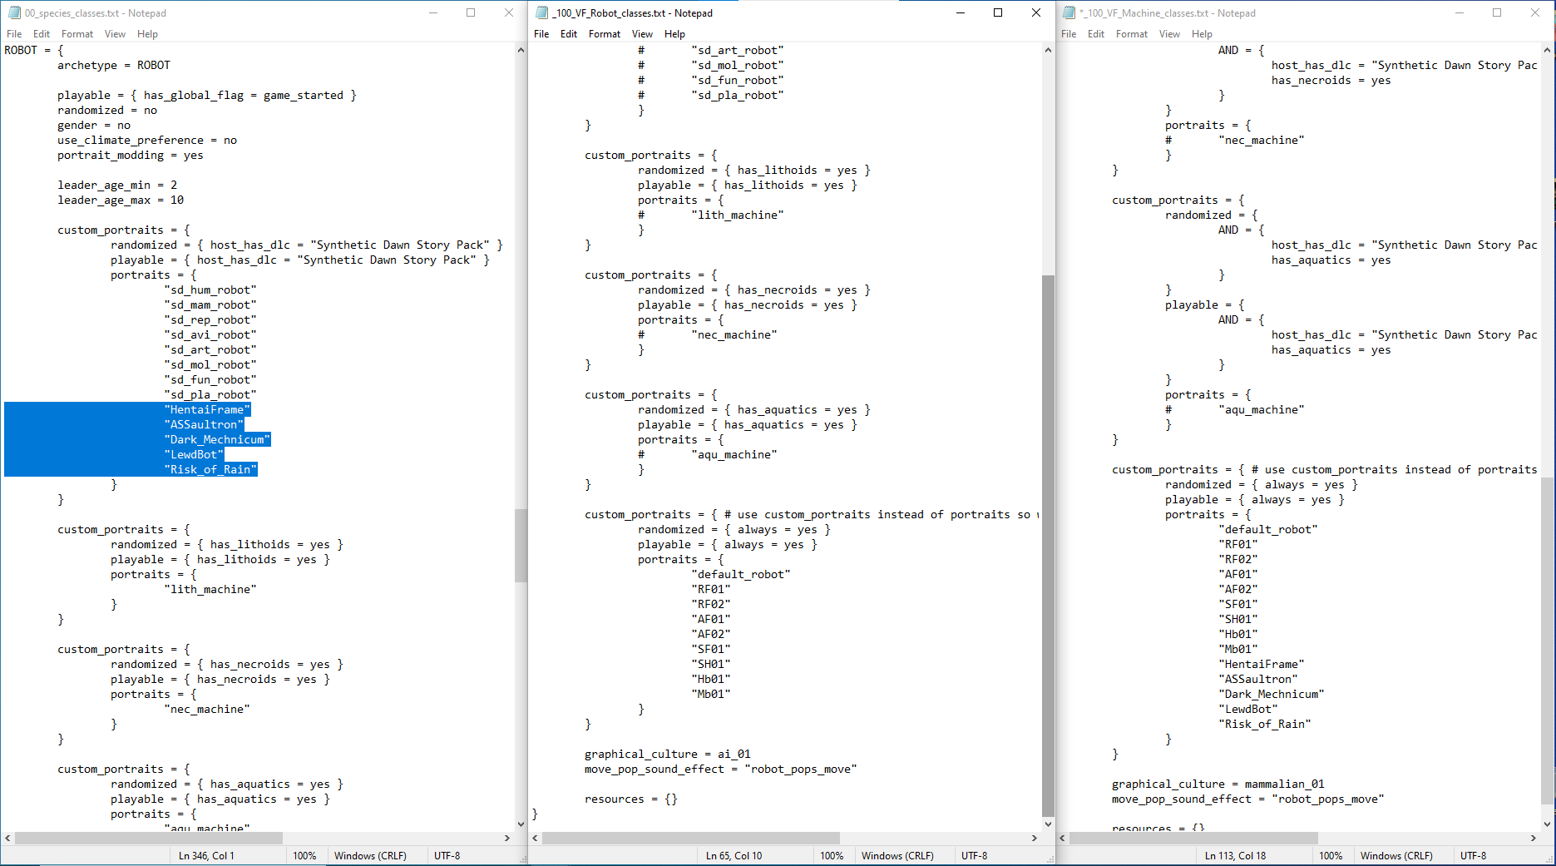The image size is (1556, 866).
Task: Click horizontal scrollbar thumb in _100_VF_Machine_classes window
Action: point(1193,838)
